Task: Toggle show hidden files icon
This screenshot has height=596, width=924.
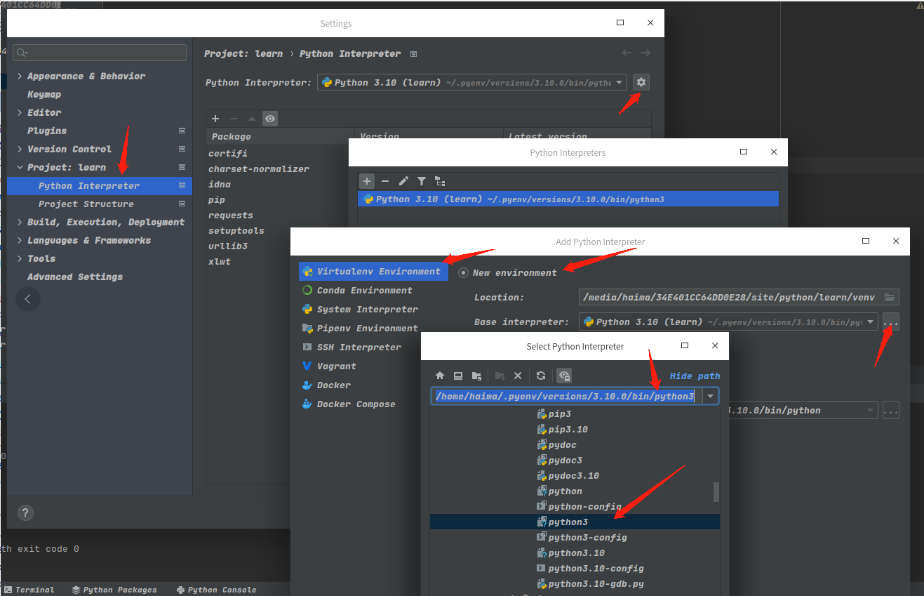Action: tap(564, 376)
